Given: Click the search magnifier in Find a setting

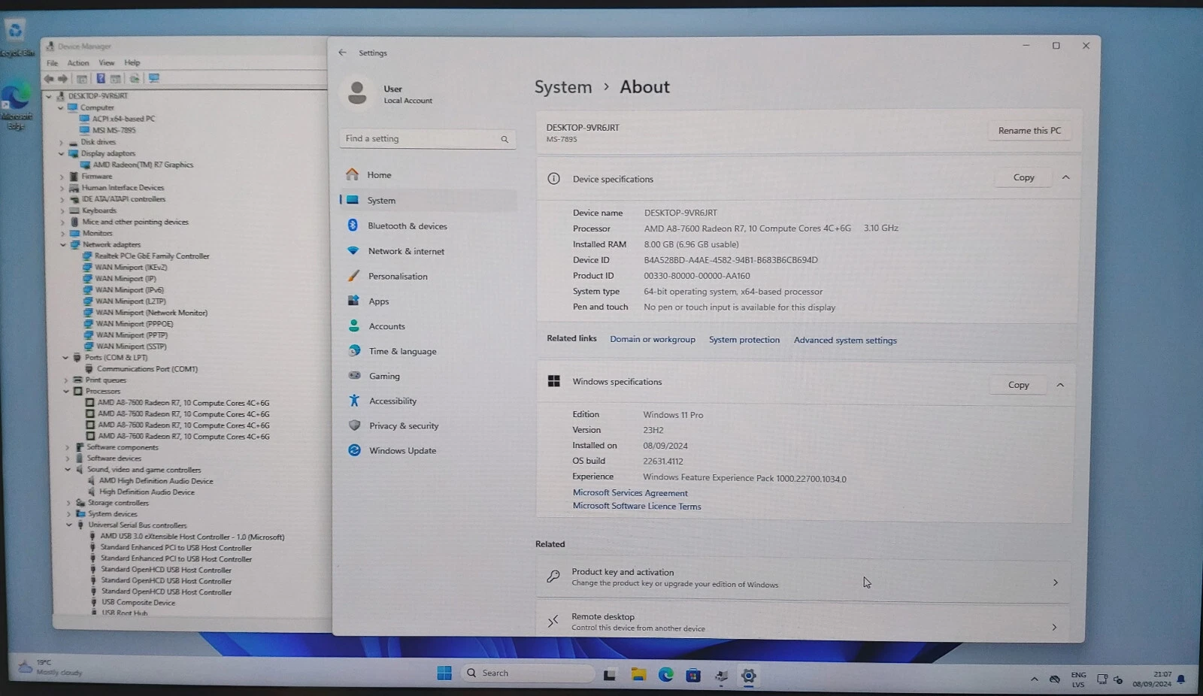Looking at the screenshot, I should click(505, 139).
